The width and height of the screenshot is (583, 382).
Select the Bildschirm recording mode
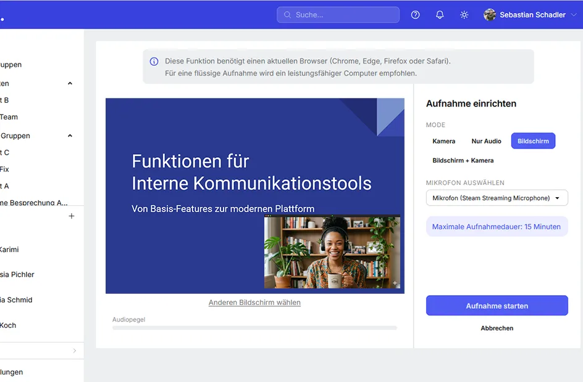pyautogui.click(x=533, y=141)
